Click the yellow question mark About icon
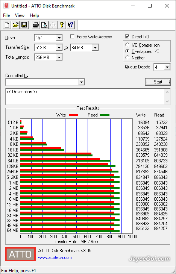The width and height of the screenshot is (176, 274). pyautogui.click(x=62, y=25)
